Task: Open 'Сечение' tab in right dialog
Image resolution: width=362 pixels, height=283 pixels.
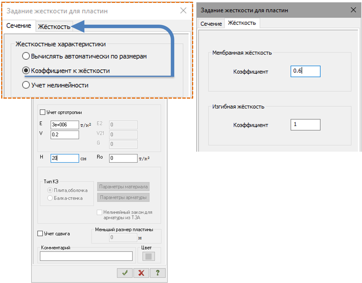Action: (211, 24)
